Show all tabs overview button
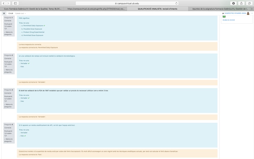 249,3
